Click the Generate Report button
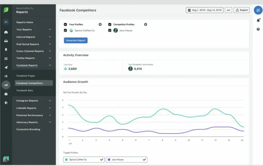Image resolution: width=263 pixels, height=166 pixels. pos(76,40)
